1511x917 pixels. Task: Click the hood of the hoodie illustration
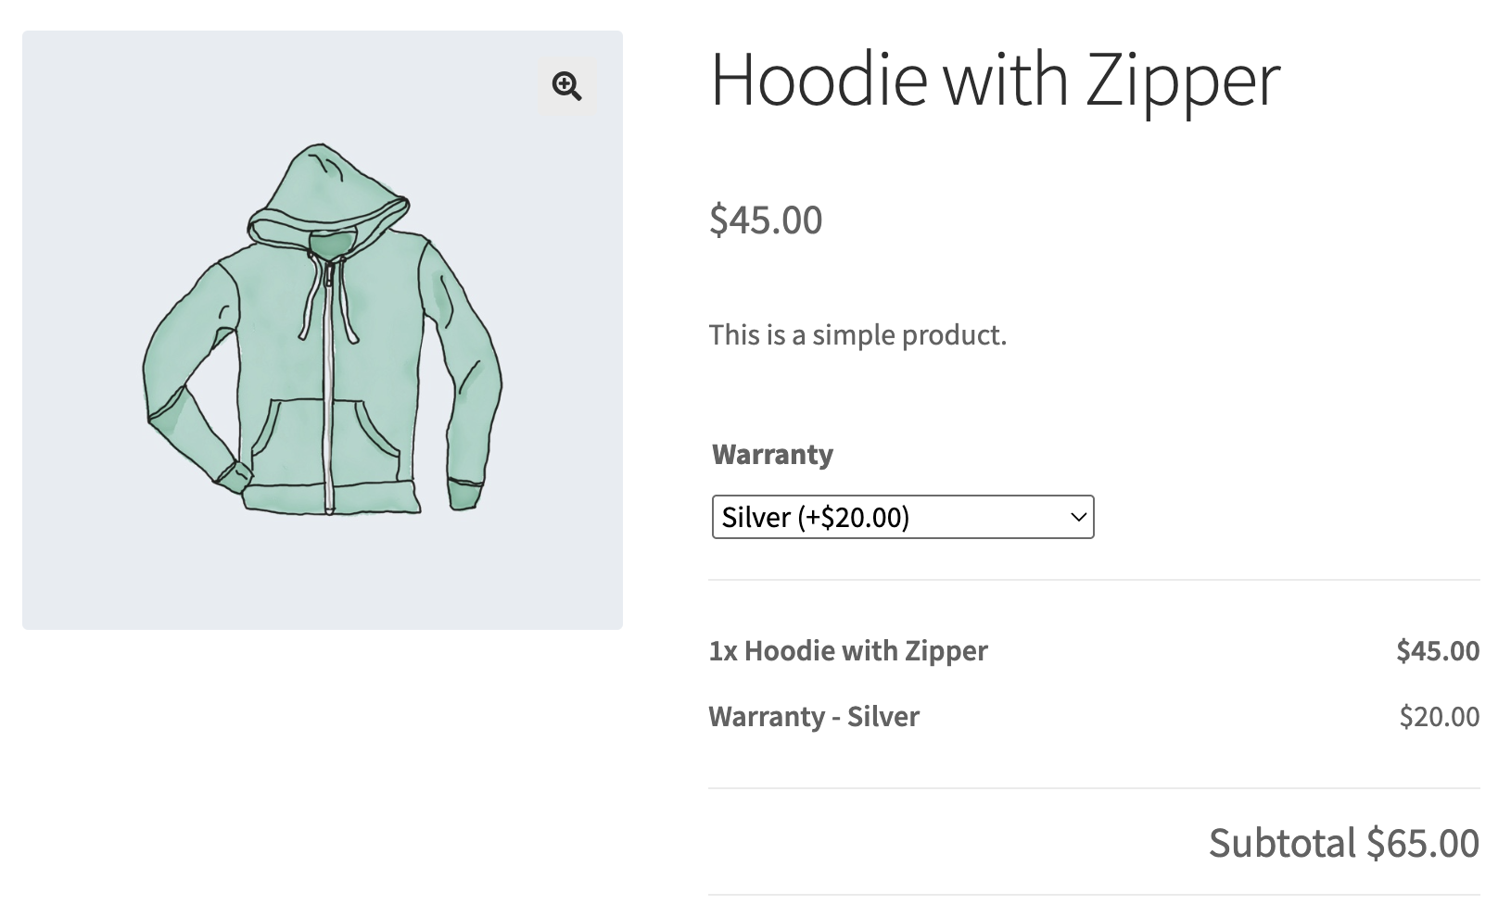[x=326, y=185]
